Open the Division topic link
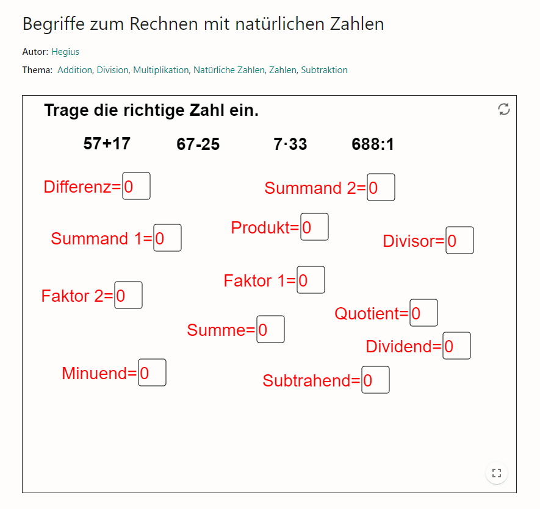This screenshot has width=540, height=509. click(112, 70)
